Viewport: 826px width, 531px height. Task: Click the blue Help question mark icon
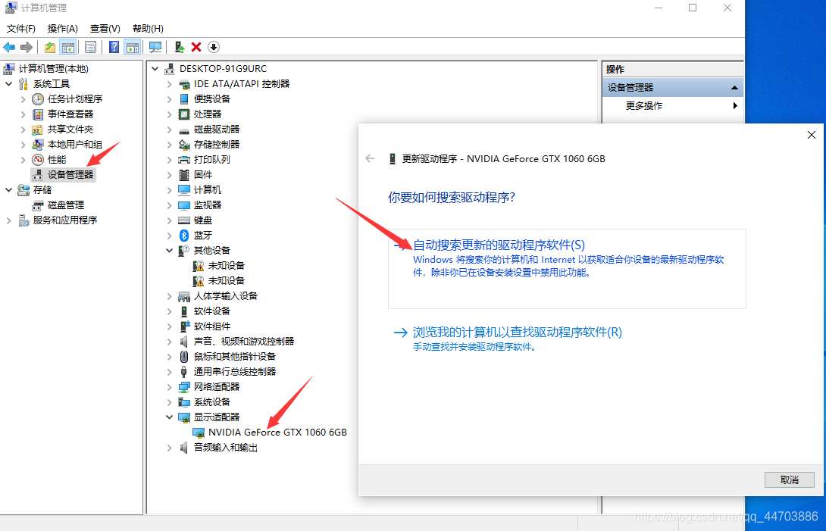(x=114, y=48)
